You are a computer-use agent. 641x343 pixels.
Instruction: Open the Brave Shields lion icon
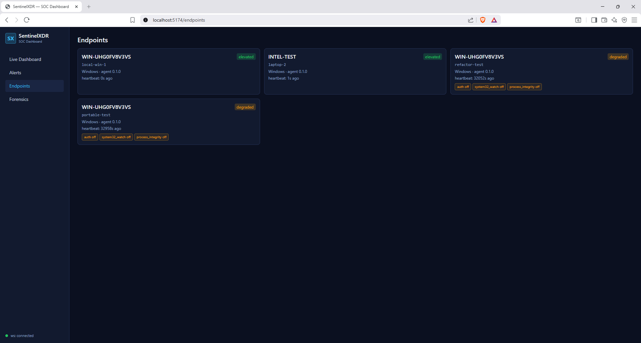[x=482, y=20]
